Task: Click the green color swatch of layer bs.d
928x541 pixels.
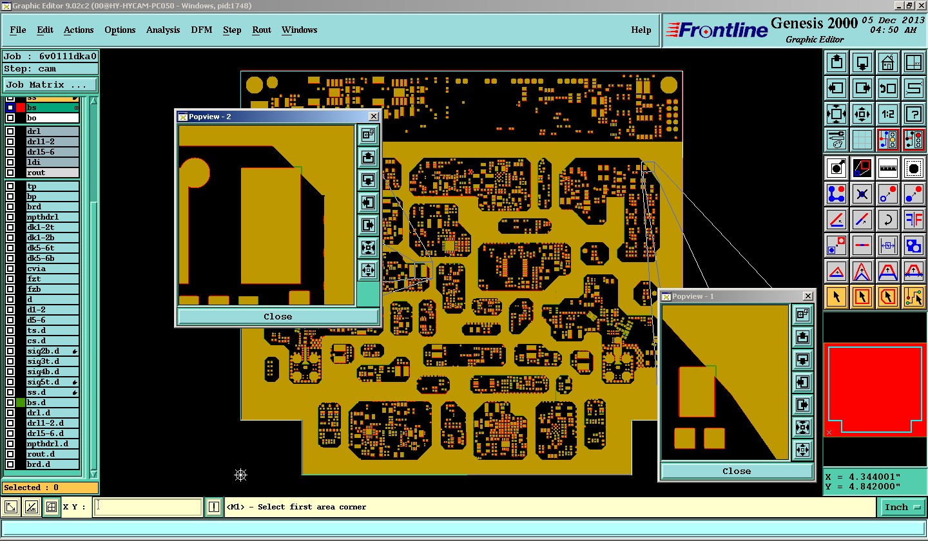Action: (21, 403)
